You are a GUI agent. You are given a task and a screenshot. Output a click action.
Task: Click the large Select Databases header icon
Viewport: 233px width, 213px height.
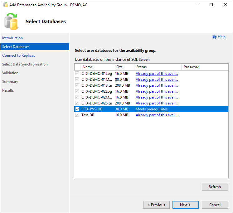tap(11, 21)
